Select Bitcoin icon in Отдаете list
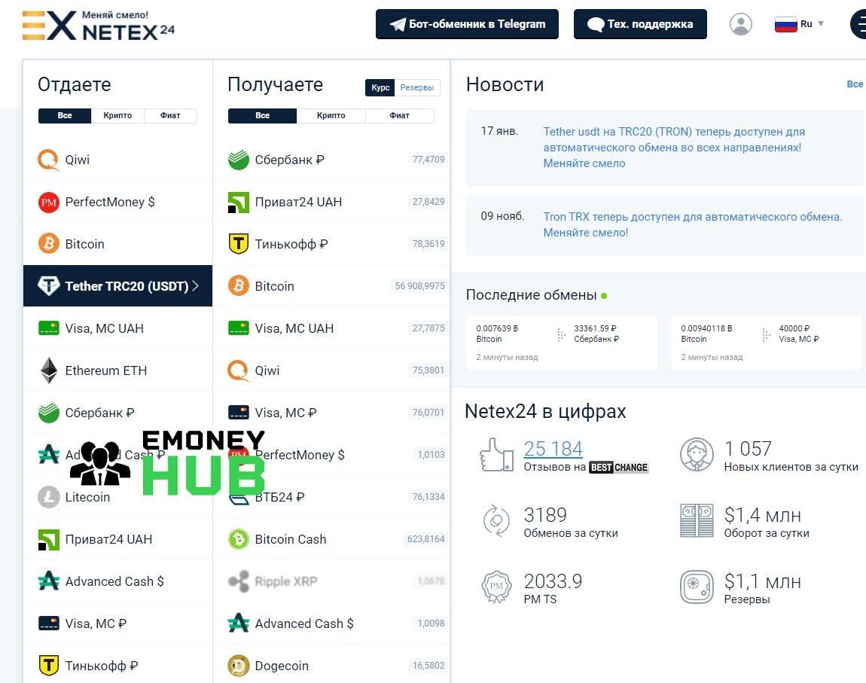 click(49, 243)
